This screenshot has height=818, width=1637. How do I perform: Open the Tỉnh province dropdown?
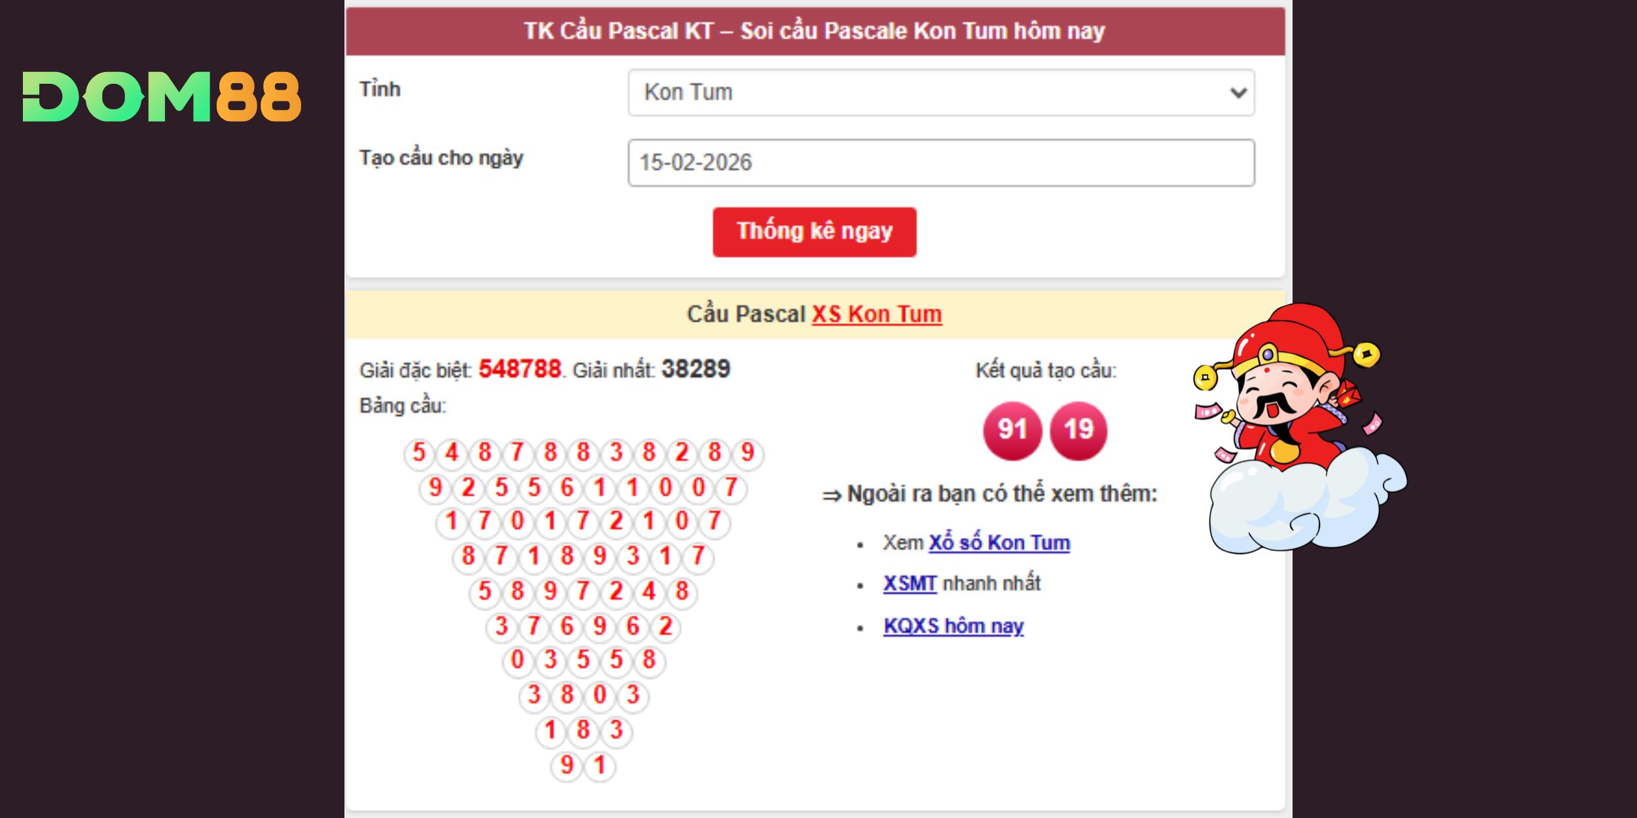tap(941, 92)
